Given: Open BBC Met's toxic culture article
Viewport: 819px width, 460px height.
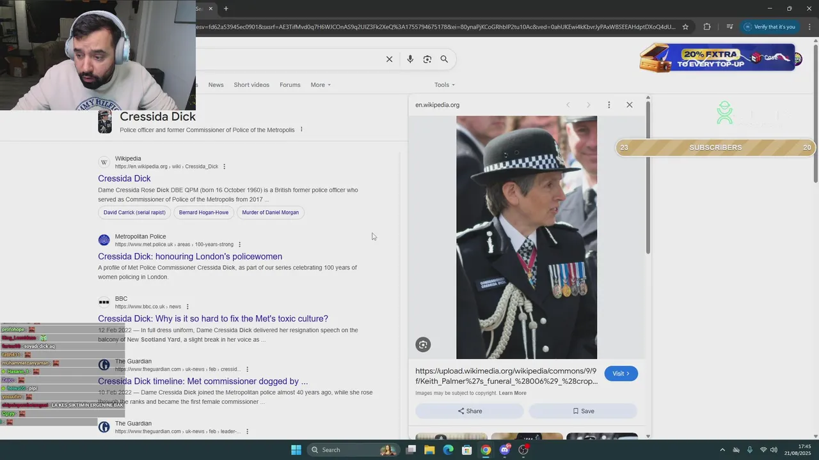Looking at the screenshot, I should coord(213,319).
